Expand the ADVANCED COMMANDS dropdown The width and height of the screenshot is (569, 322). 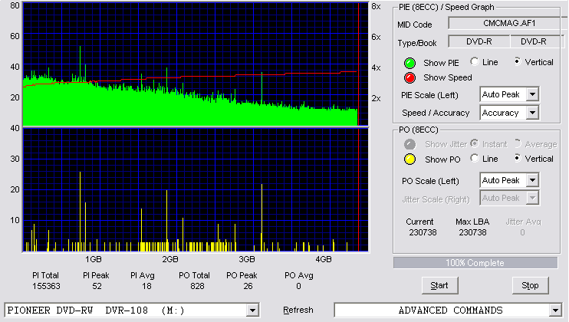pos(555,310)
